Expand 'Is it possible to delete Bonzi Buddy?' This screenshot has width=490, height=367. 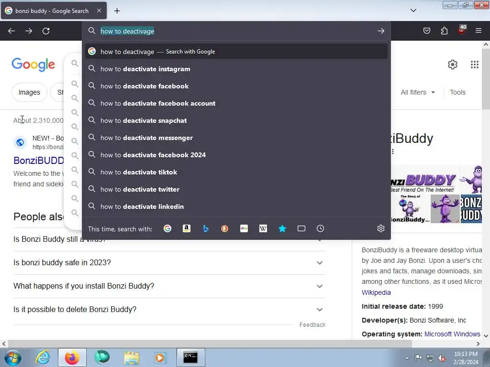(169, 310)
